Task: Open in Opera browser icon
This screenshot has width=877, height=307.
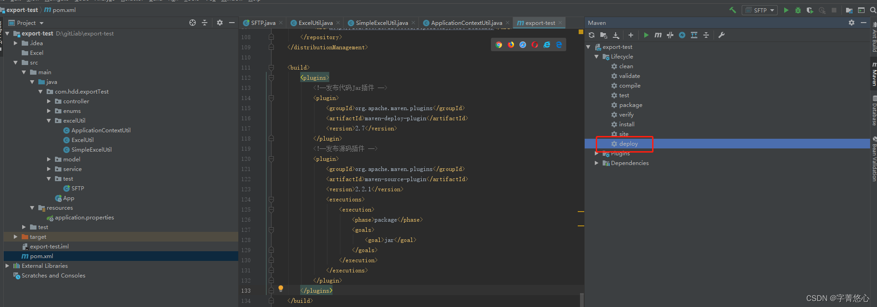Action: [535, 45]
